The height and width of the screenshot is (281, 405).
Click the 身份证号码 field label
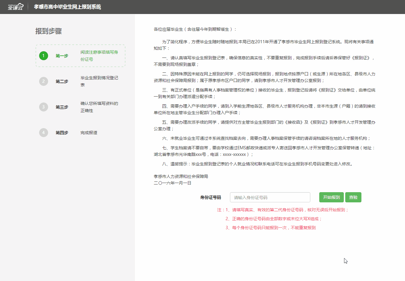click(x=211, y=197)
